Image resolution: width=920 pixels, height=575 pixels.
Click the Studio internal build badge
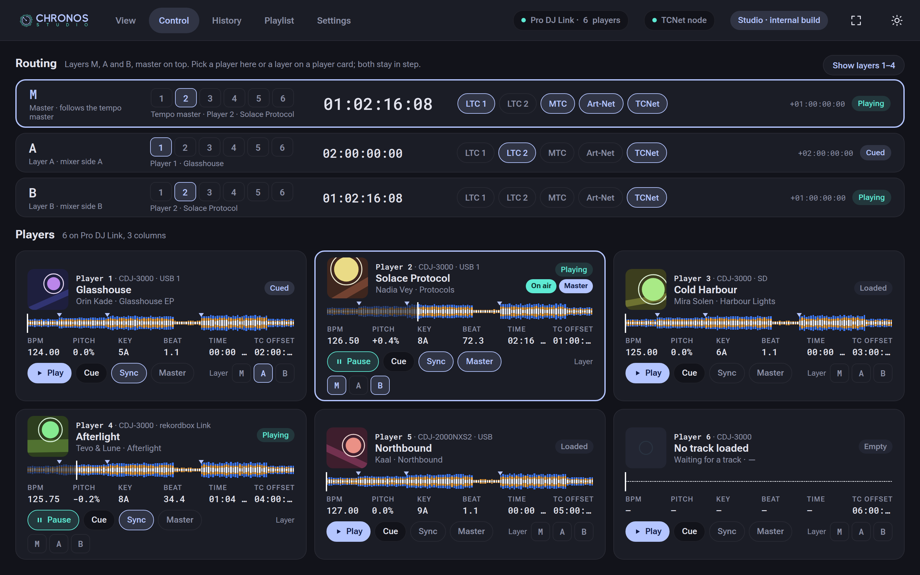click(x=779, y=20)
